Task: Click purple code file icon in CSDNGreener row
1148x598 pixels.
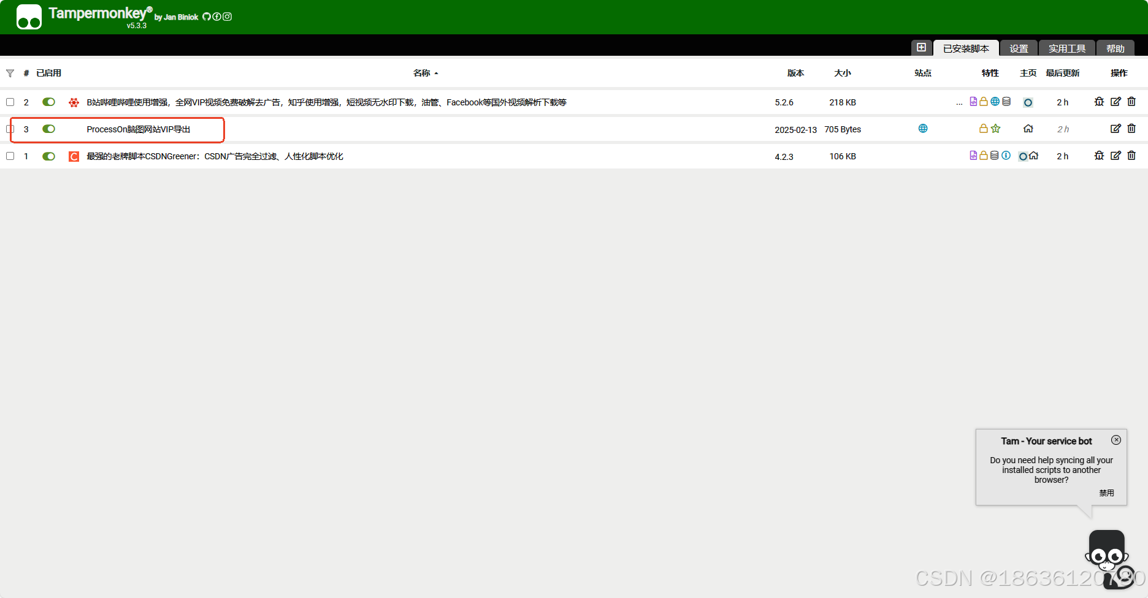Action: click(973, 156)
